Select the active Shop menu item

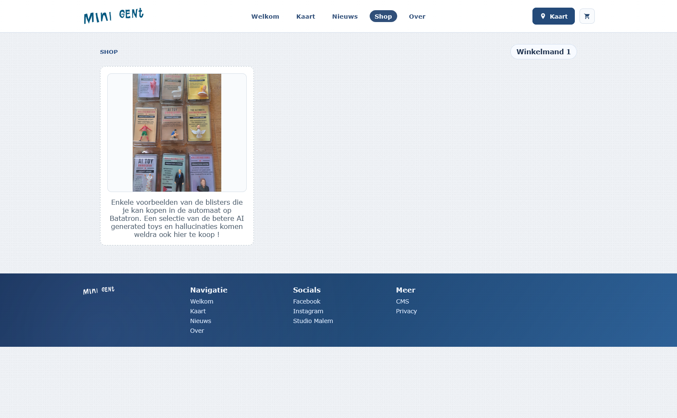383,17
